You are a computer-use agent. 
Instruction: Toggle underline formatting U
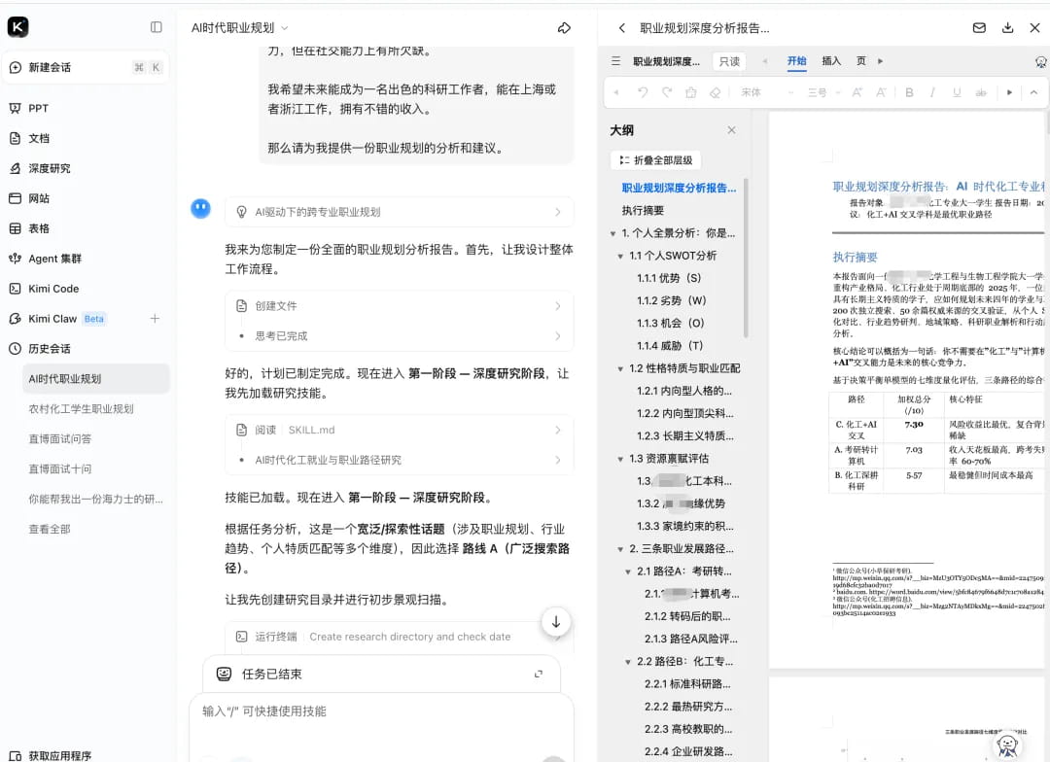click(x=957, y=92)
